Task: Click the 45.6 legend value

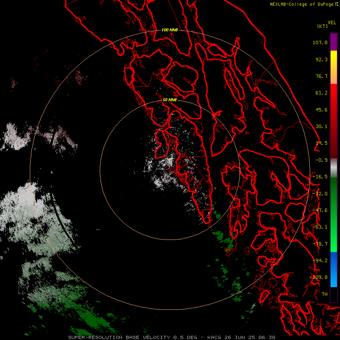Action: pos(321,110)
